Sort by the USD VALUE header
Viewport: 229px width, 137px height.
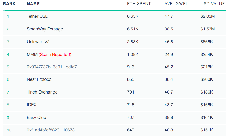(213, 4)
